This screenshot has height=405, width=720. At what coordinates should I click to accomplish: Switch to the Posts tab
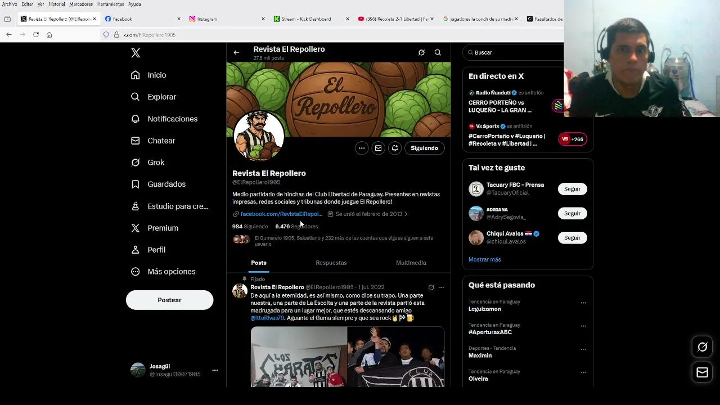[x=259, y=263]
